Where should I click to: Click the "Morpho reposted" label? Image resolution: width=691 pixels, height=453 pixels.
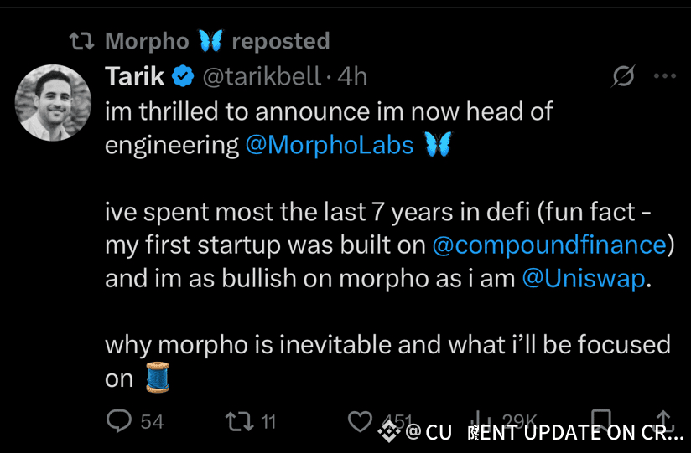pos(217,40)
